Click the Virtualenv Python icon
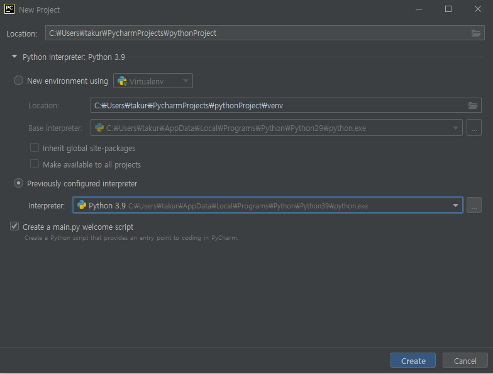493x374 pixels. 122,81
